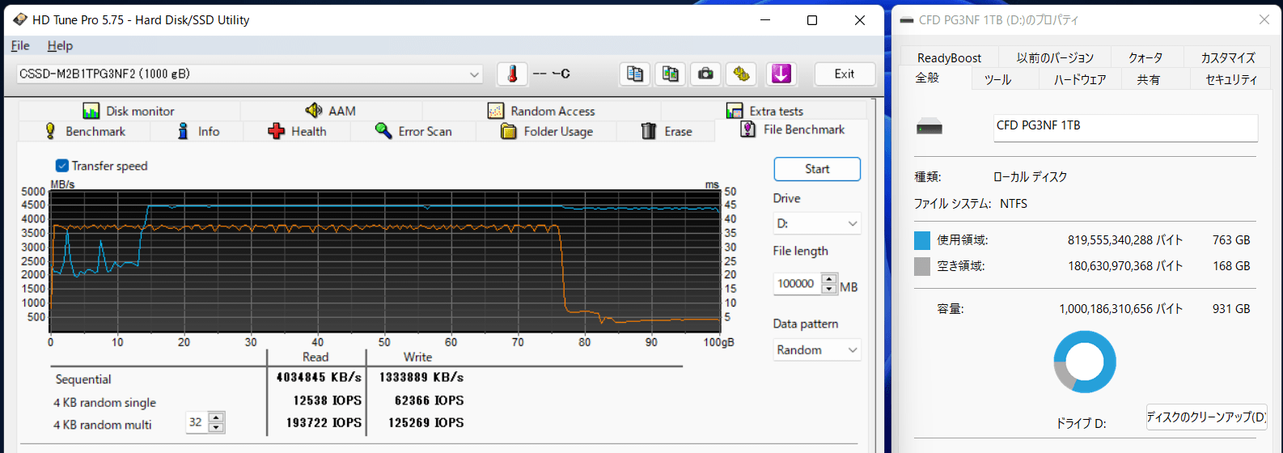
Task: Click the Sequential row label
Action: (x=83, y=379)
